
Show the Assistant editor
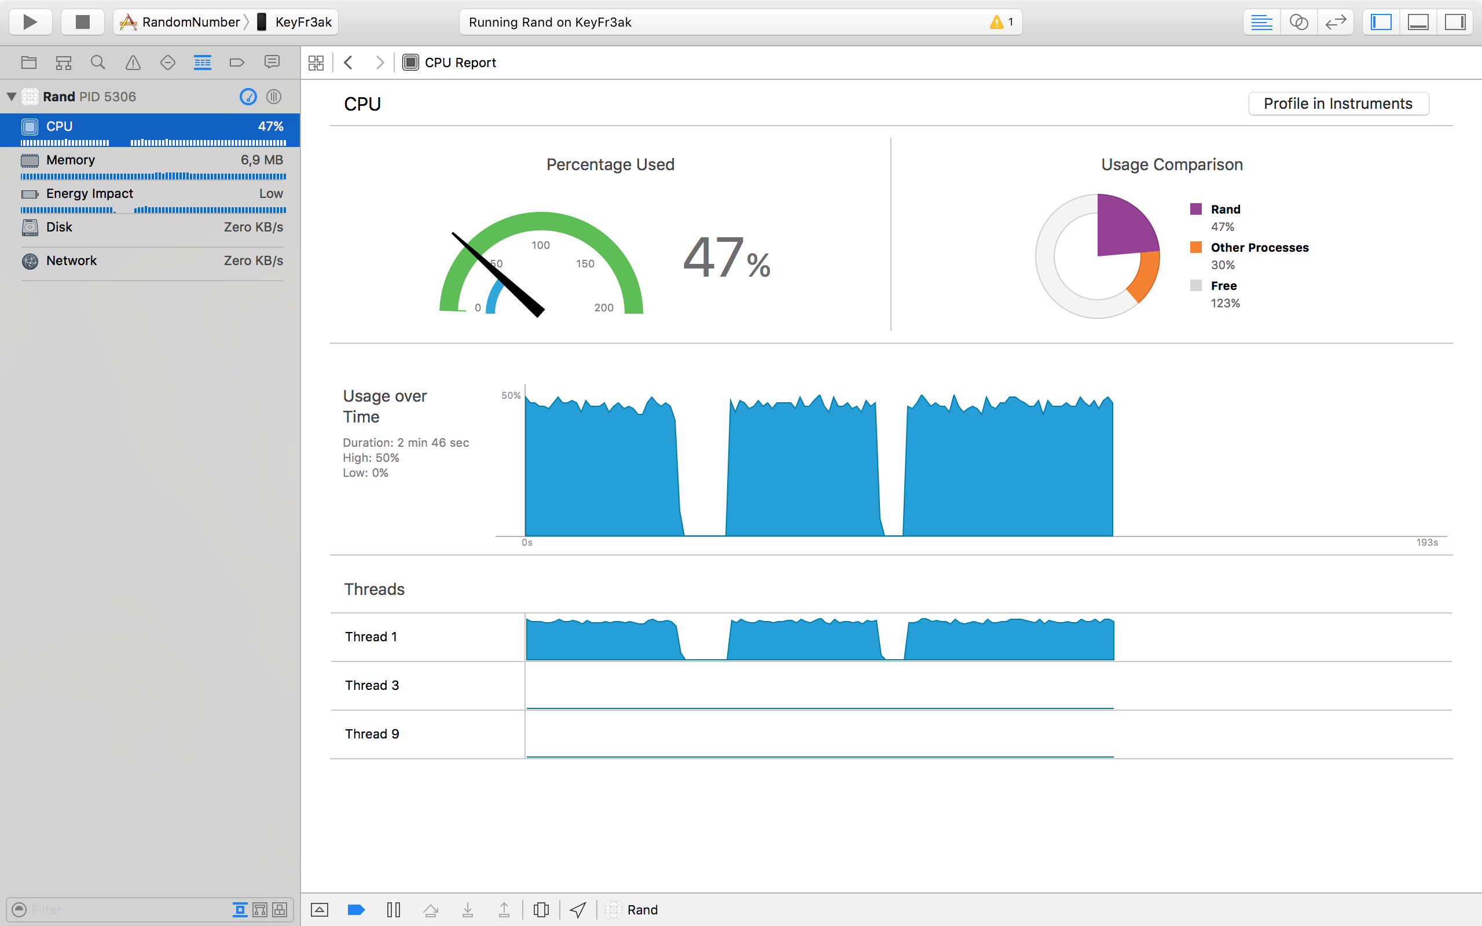point(1298,22)
